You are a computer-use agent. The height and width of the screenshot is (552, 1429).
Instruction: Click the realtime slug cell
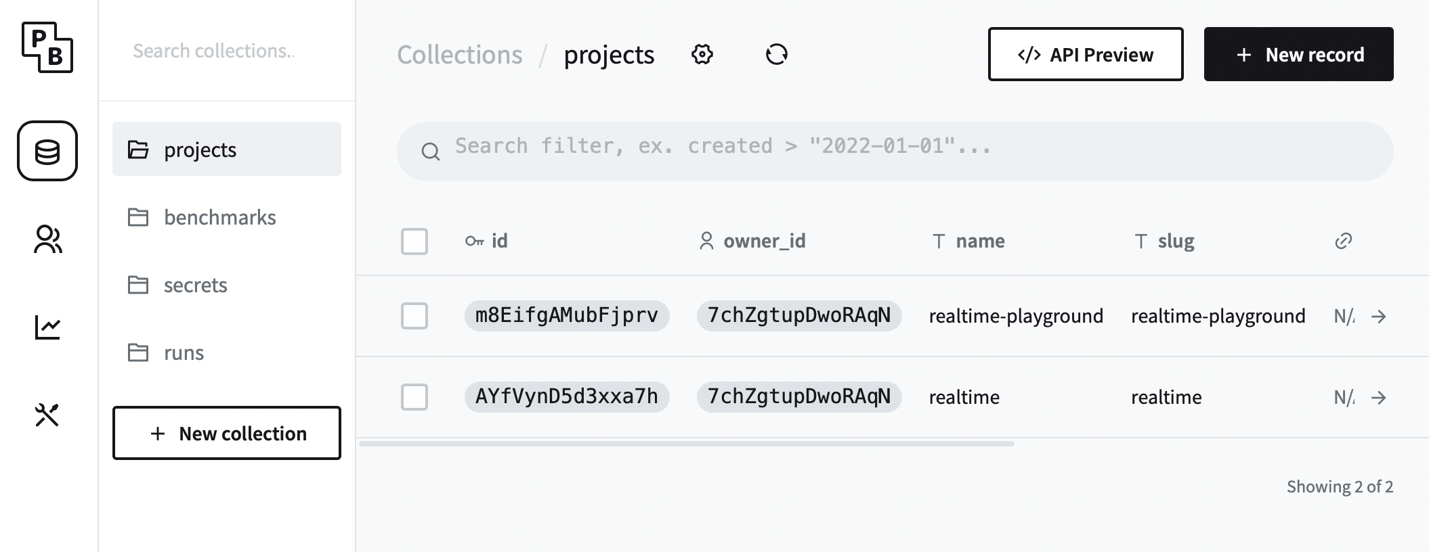tap(1166, 397)
